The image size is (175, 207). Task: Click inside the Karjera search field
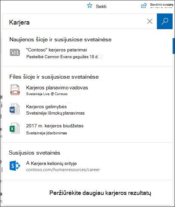click(76, 22)
